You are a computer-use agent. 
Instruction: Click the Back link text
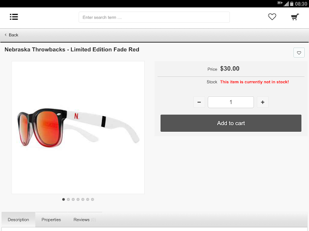pos(13,35)
